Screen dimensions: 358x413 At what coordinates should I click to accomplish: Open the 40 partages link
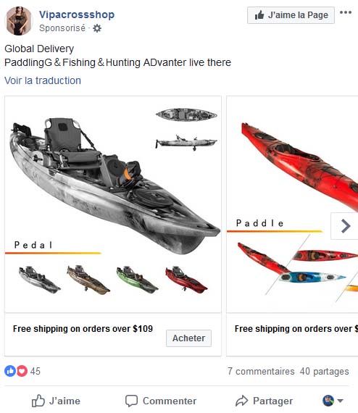tap(324, 371)
